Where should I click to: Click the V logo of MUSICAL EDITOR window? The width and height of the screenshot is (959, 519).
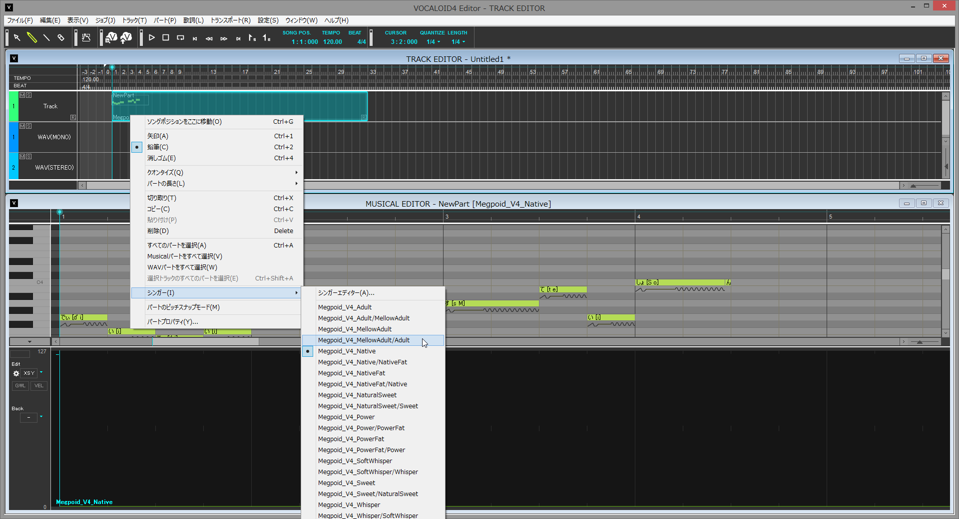14,203
